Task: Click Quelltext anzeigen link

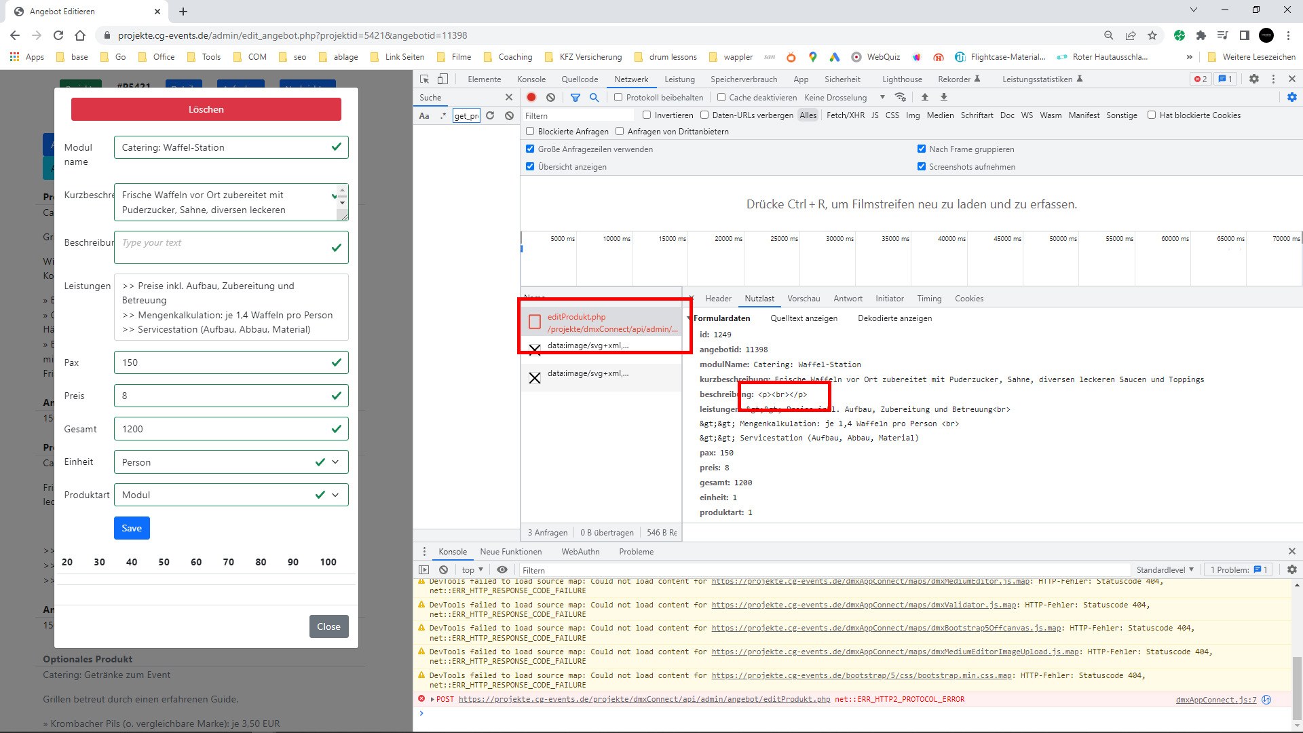Action: [x=804, y=318]
